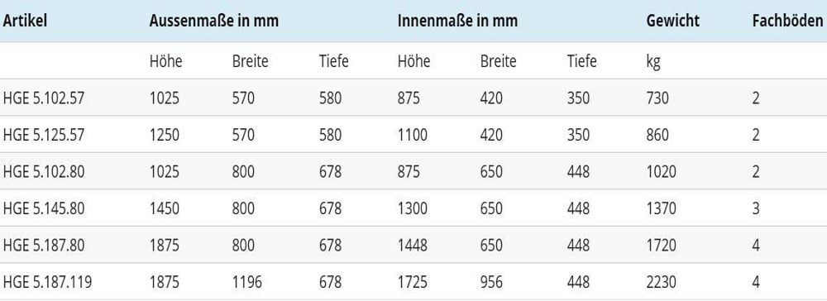Screen dimensions: 827x301
Task: Click the Gewicht column header
Action: pos(673,21)
